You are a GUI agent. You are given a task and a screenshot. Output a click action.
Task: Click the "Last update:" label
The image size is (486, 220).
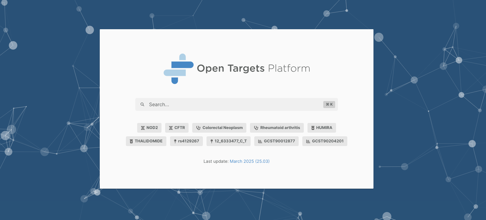pos(216,161)
